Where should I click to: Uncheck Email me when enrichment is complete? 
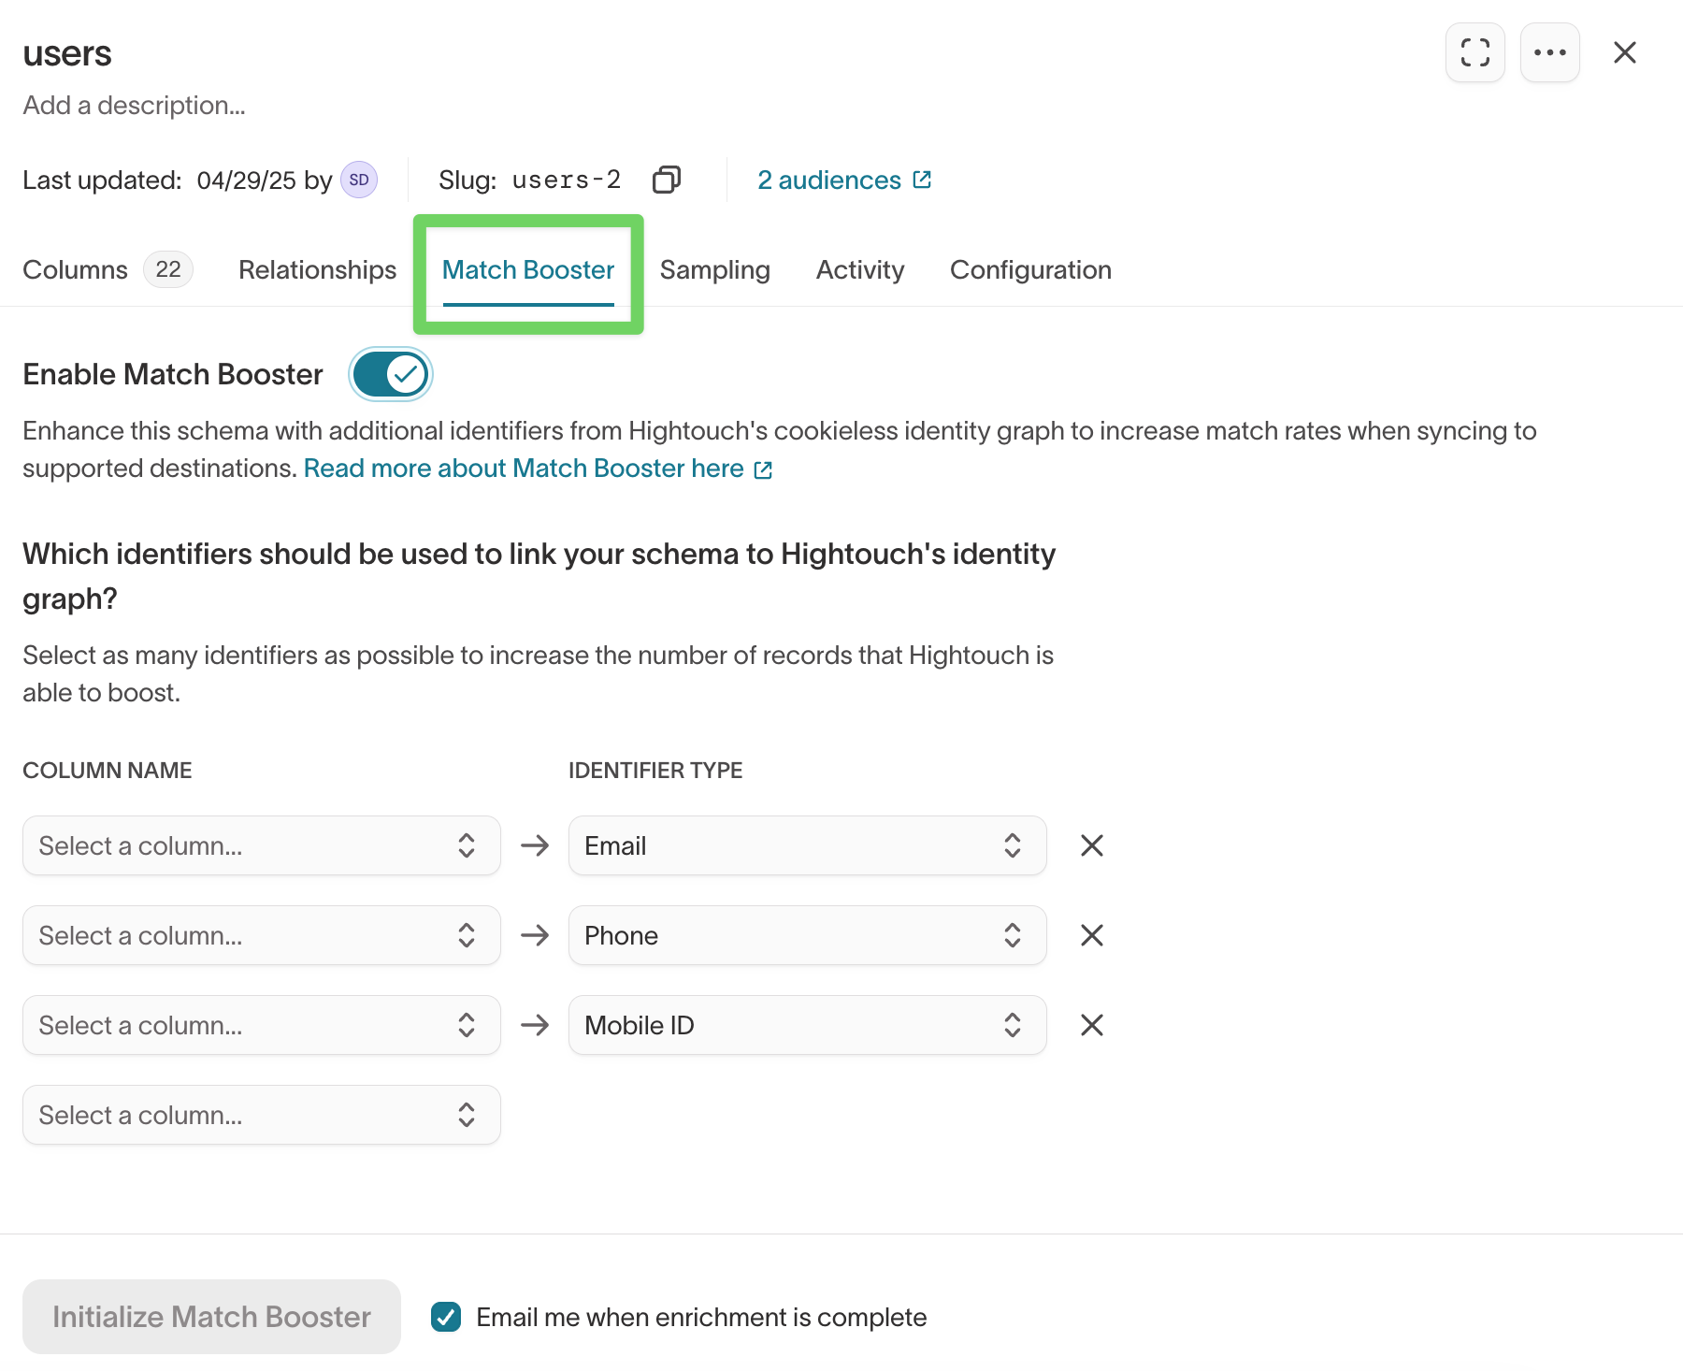(446, 1317)
